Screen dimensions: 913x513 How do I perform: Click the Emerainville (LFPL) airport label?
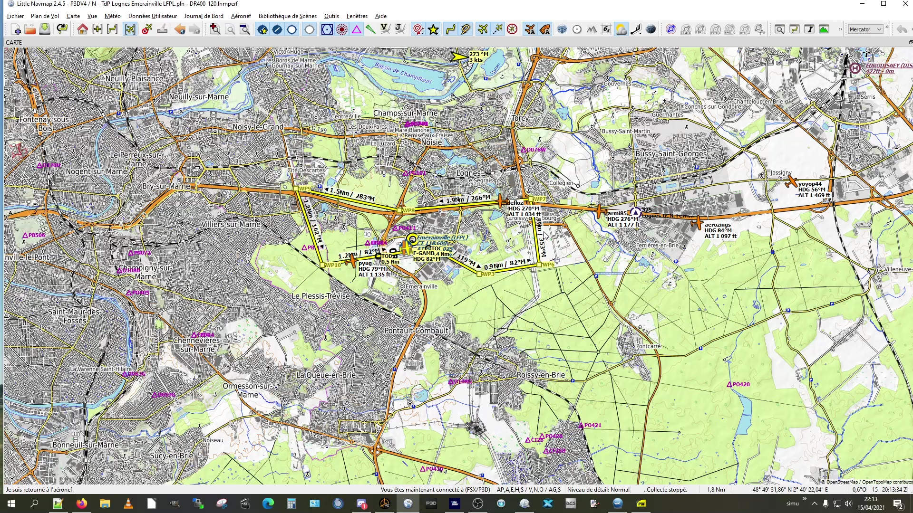coord(442,237)
